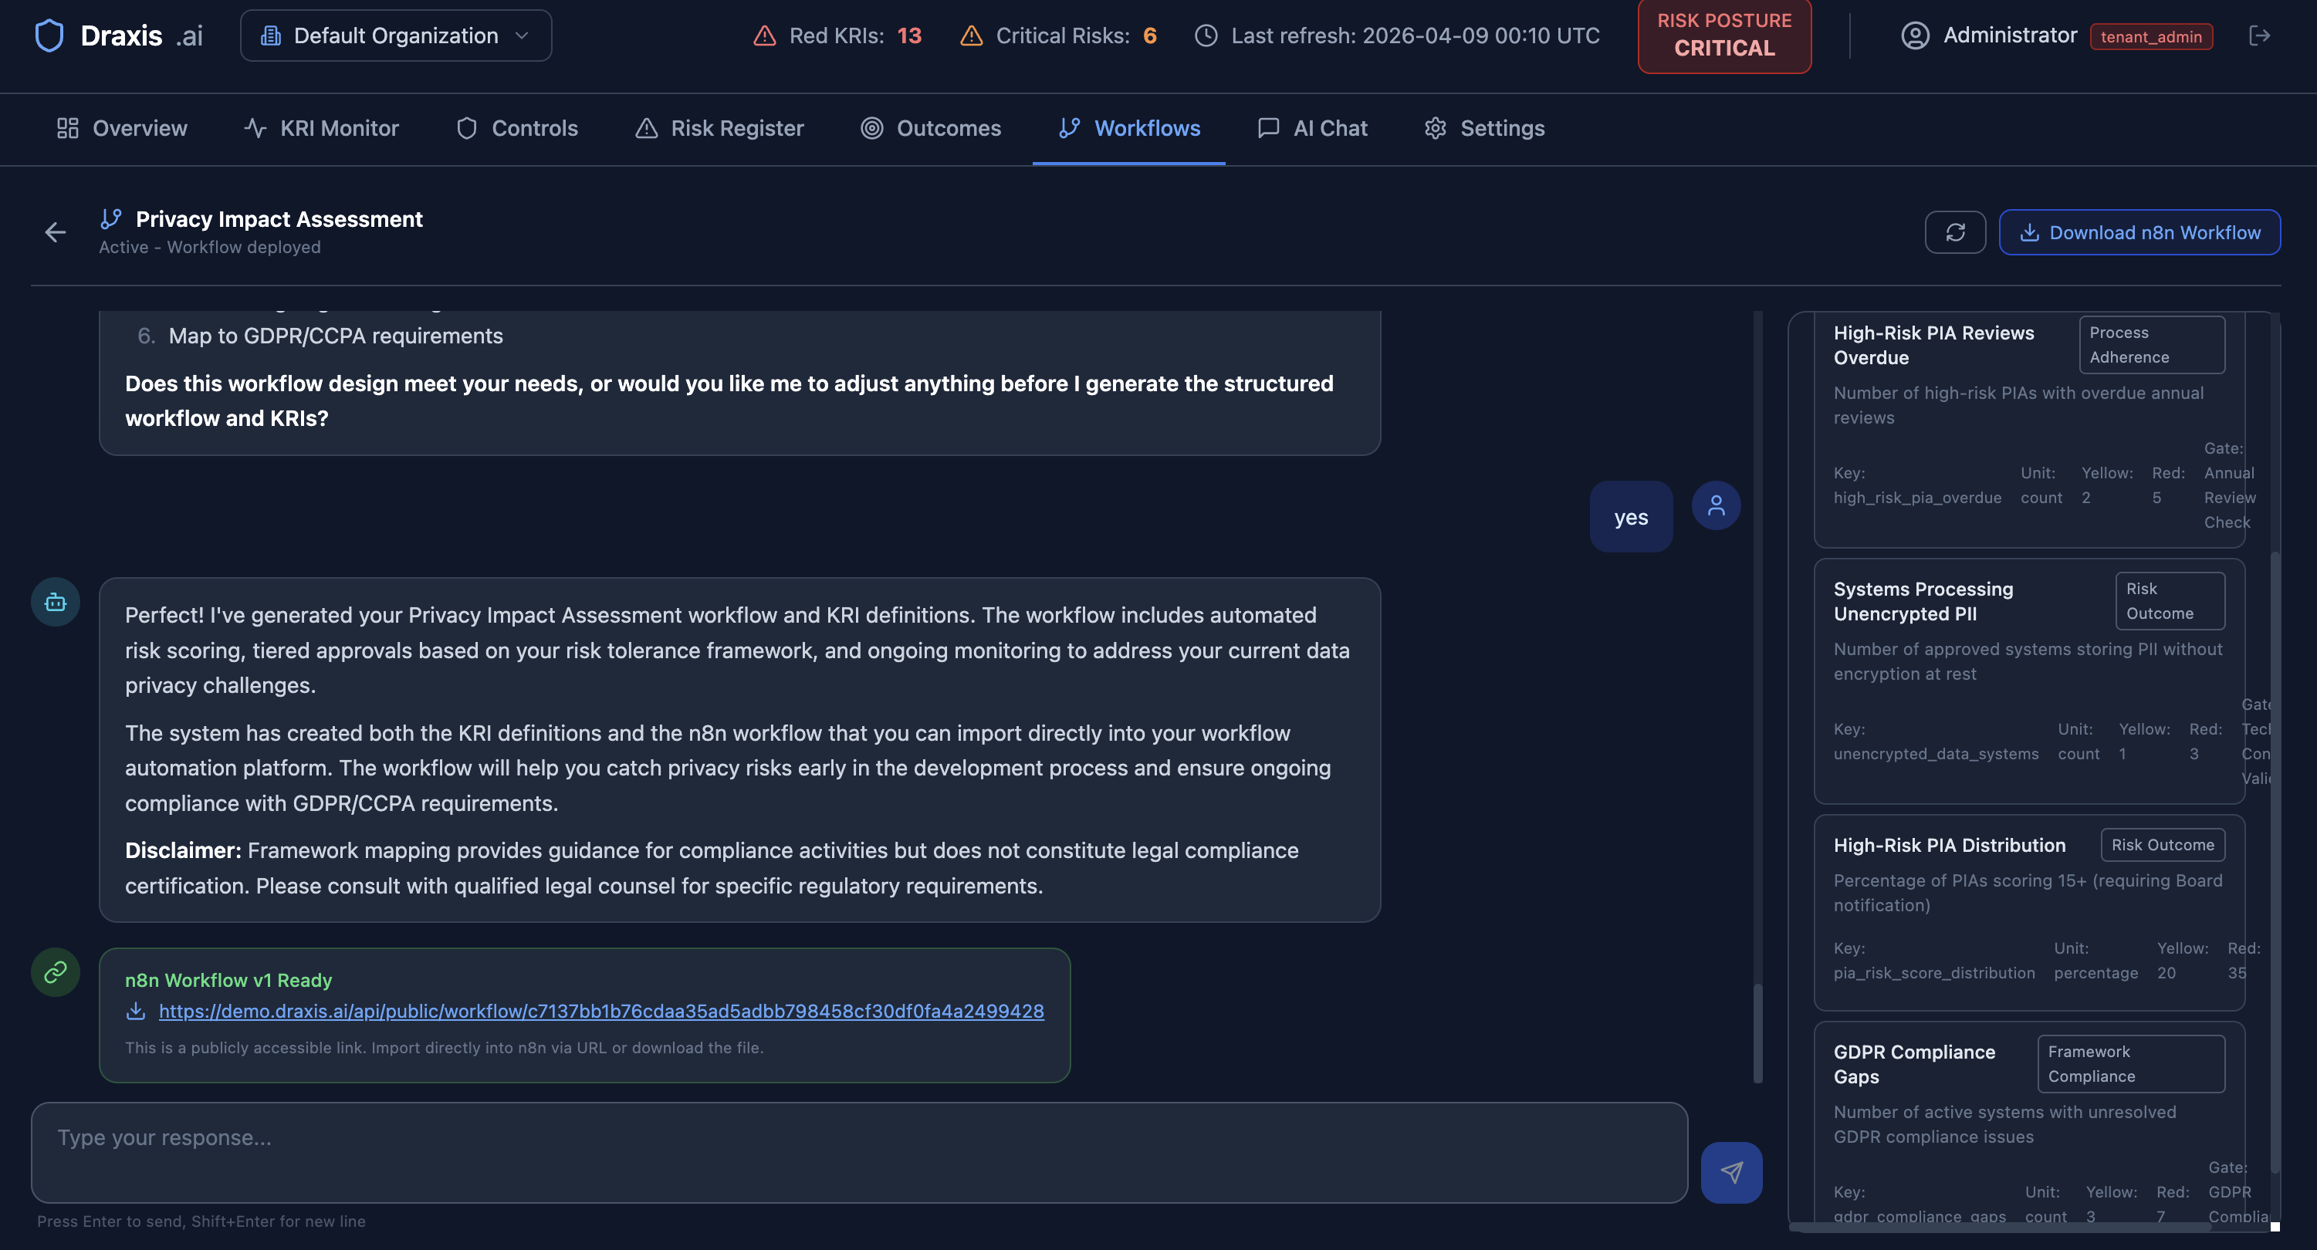Viewport: 2317px width, 1250px height.
Task: Click the Download n8n Workflow button
Action: pos(2139,232)
